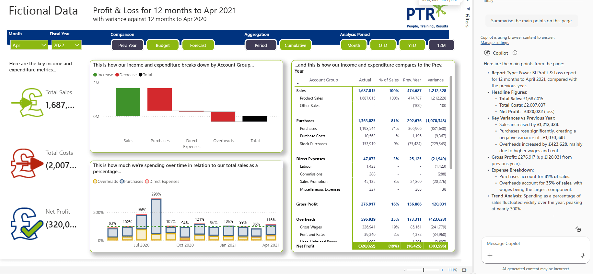Image resolution: width=593 pixels, height=274 pixels.
Task: Click the Copilot logo icon
Action: coord(487,53)
